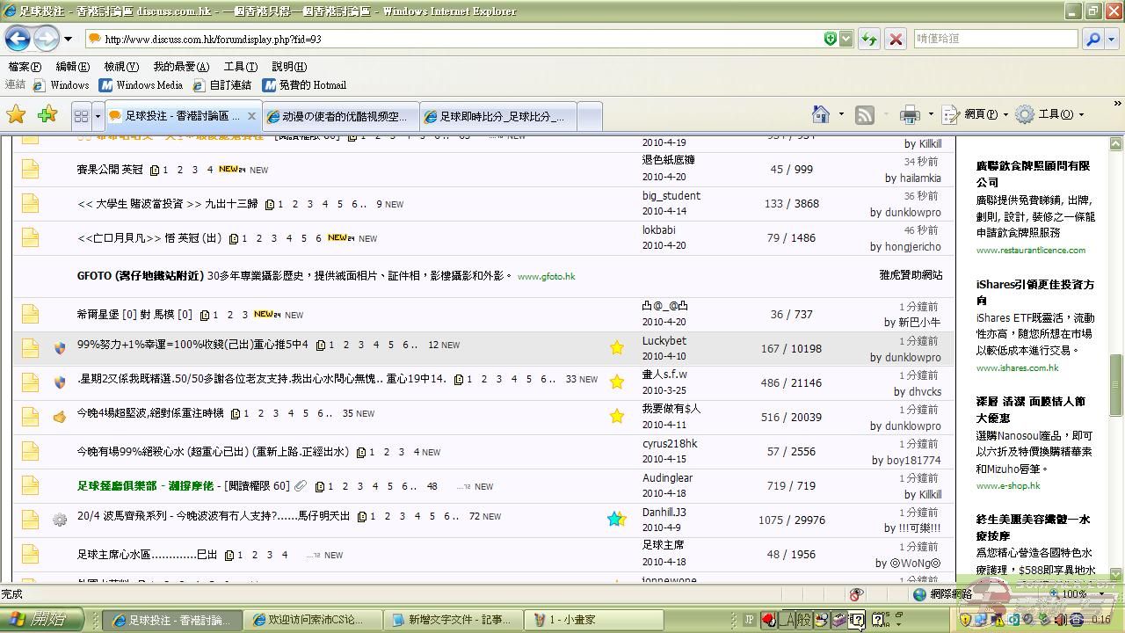Click the popup blocker icon in status bar
This screenshot has width=1125, height=633.
coord(856,594)
